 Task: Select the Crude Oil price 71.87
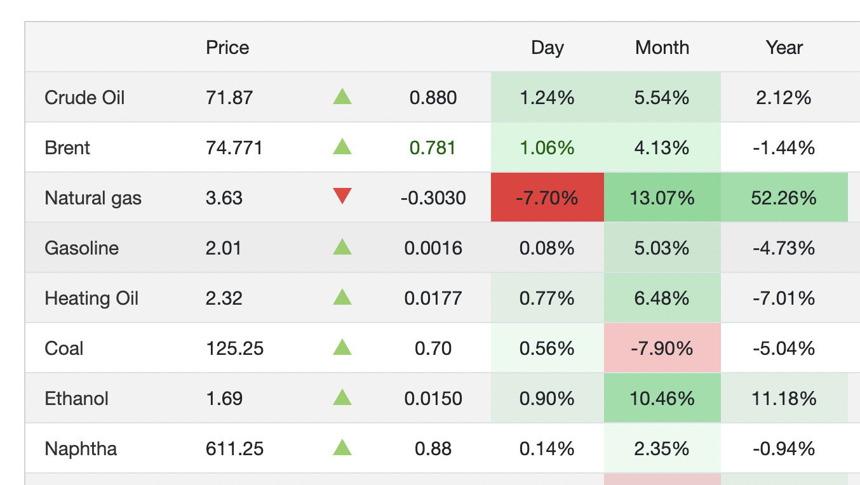click(229, 98)
